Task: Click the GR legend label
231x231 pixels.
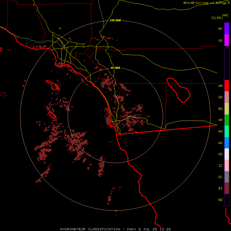Action: (x=220, y=97)
